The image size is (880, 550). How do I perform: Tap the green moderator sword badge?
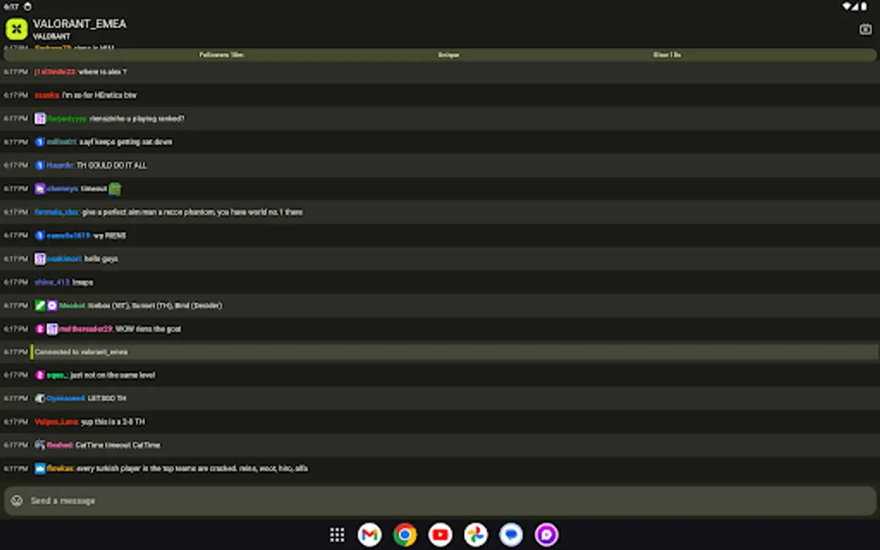click(40, 306)
